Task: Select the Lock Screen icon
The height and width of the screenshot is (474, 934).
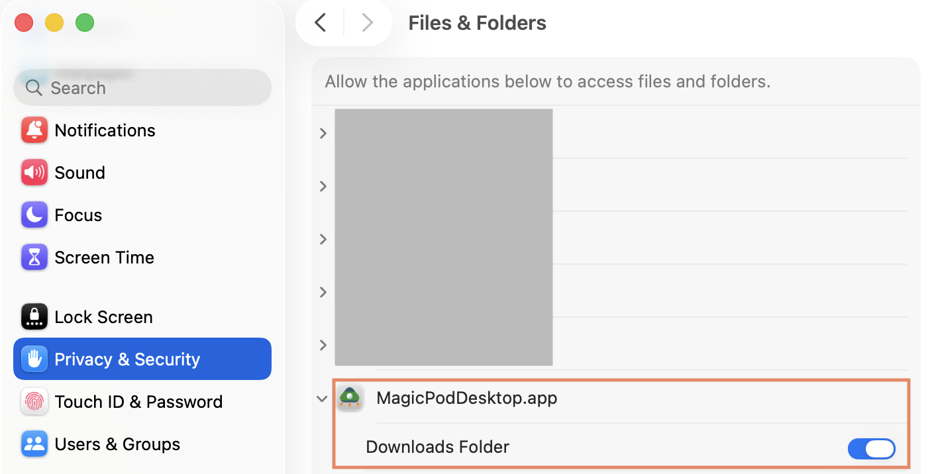Action: click(x=34, y=317)
